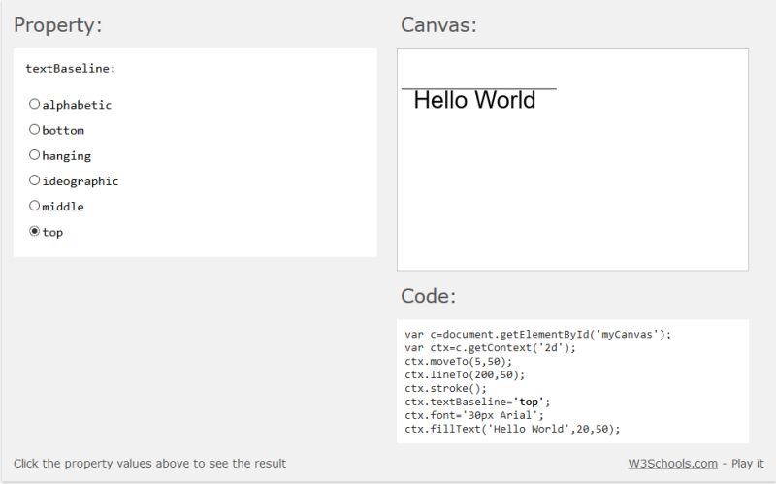This screenshot has height=484, width=776.
Task: Click the Property: heading
Action: [58, 25]
